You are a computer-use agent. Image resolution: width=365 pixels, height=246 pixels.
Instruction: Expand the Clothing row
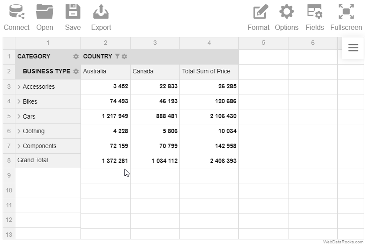click(19, 131)
